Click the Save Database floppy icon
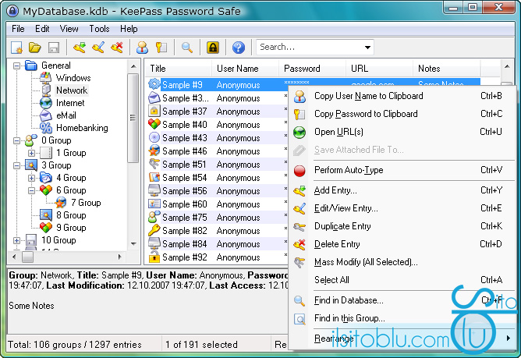The image size is (521, 358). 54,48
